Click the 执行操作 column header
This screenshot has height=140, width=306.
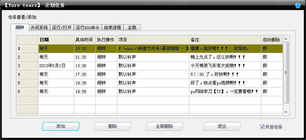(x=106, y=40)
